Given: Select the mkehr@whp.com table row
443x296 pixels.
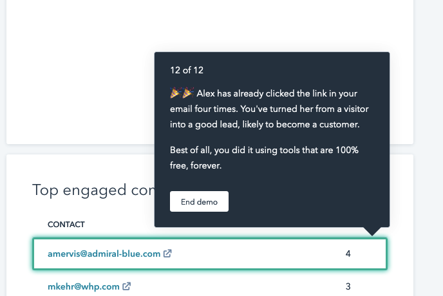Looking at the screenshot, I should 258,286.
